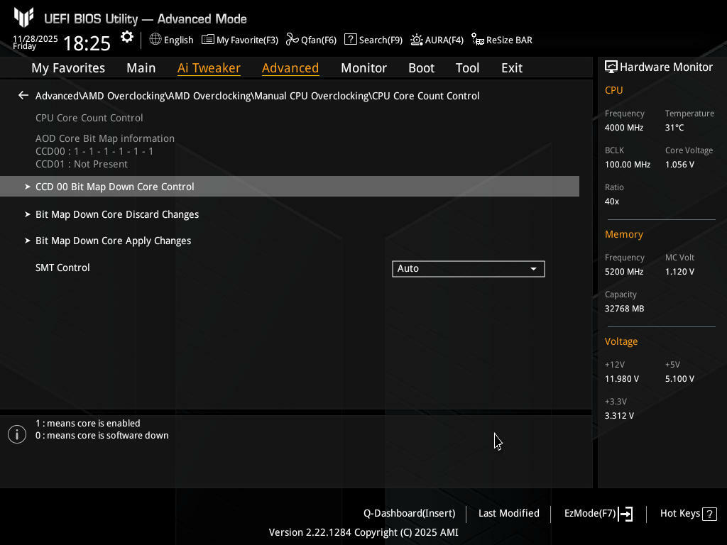Switch to the Ai Tweaker tab
This screenshot has height=545, width=727.
(209, 68)
